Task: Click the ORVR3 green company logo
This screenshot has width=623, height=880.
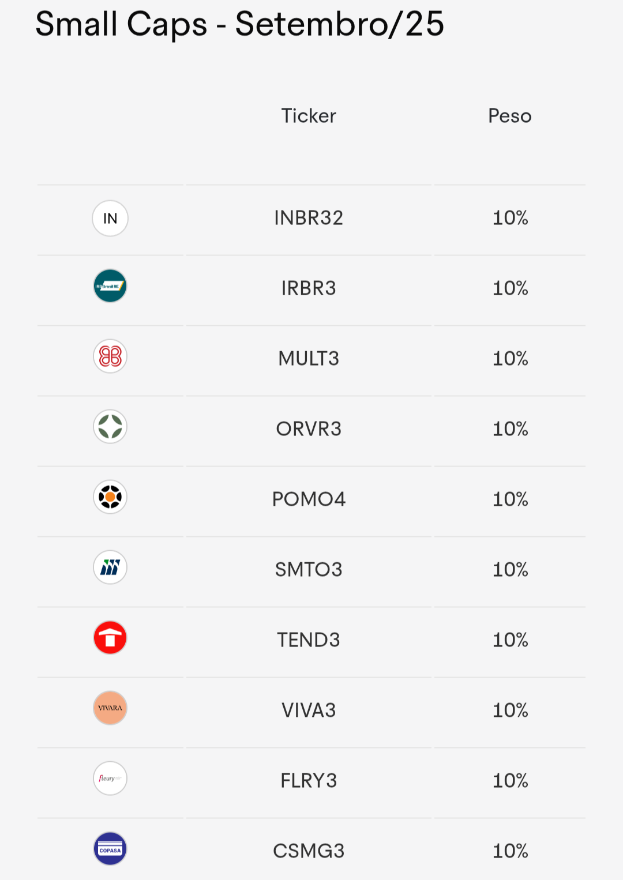Action: point(110,427)
